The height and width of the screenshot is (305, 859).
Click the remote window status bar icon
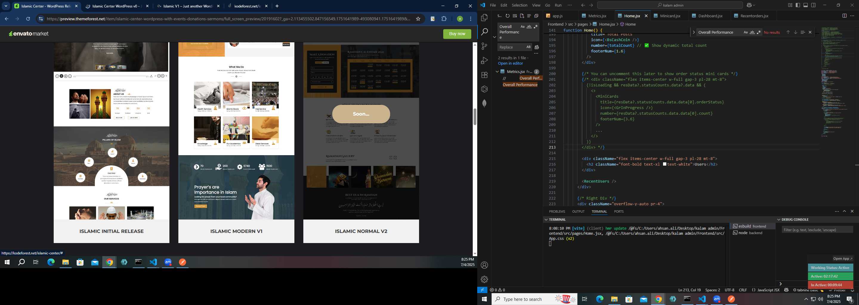click(482, 290)
